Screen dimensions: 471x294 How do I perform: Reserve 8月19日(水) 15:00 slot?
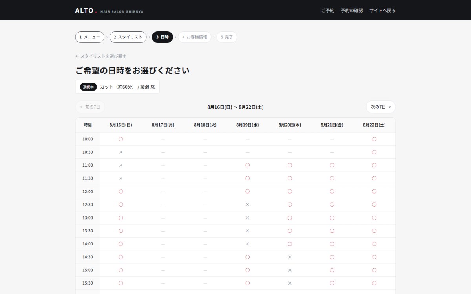(x=247, y=270)
